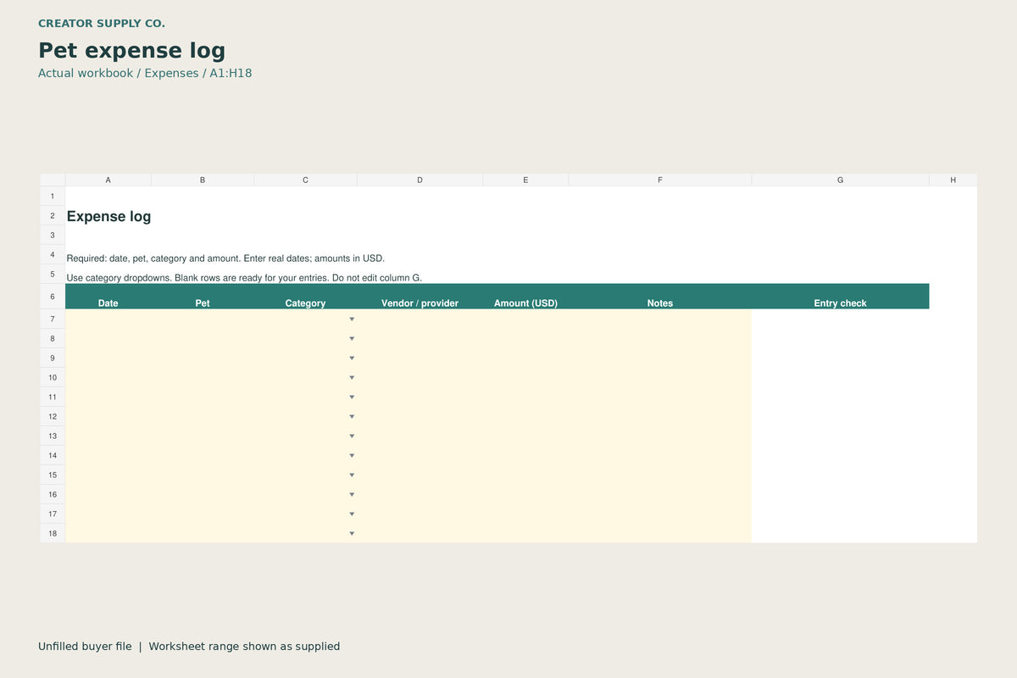The width and height of the screenshot is (1017, 678).
Task: Select column E header
Action: click(525, 180)
